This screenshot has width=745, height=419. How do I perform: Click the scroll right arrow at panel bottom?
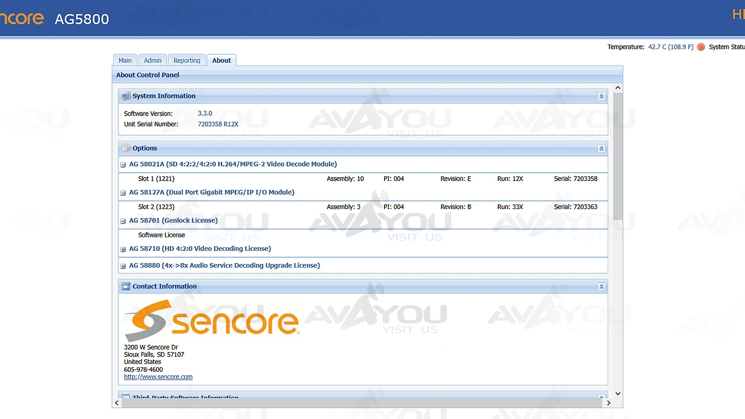point(608,403)
